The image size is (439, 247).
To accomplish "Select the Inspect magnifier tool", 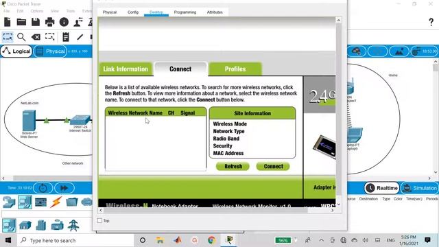I will pos(21,36).
